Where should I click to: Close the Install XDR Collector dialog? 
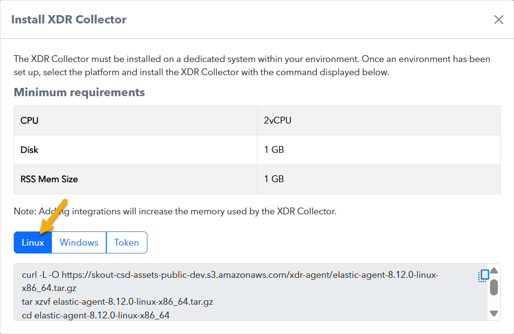tap(498, 20)
